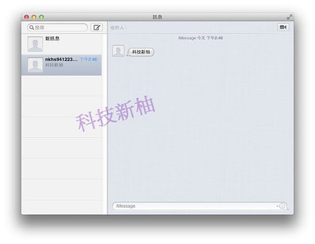Click the avatar of the nkhs941223 row
The width and height of the screenshot is (315, 244).
coord(35,65)
